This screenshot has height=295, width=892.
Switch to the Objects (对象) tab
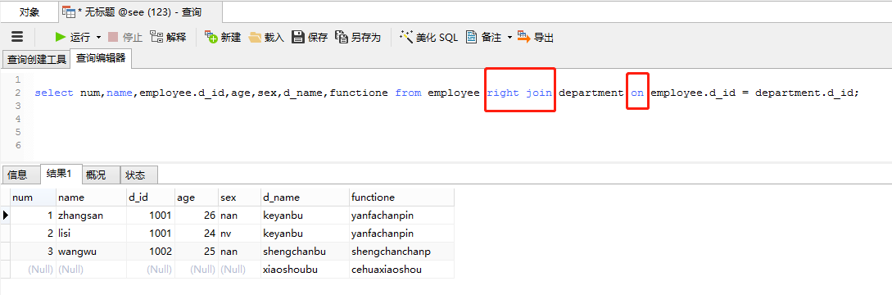coord(29,12)
